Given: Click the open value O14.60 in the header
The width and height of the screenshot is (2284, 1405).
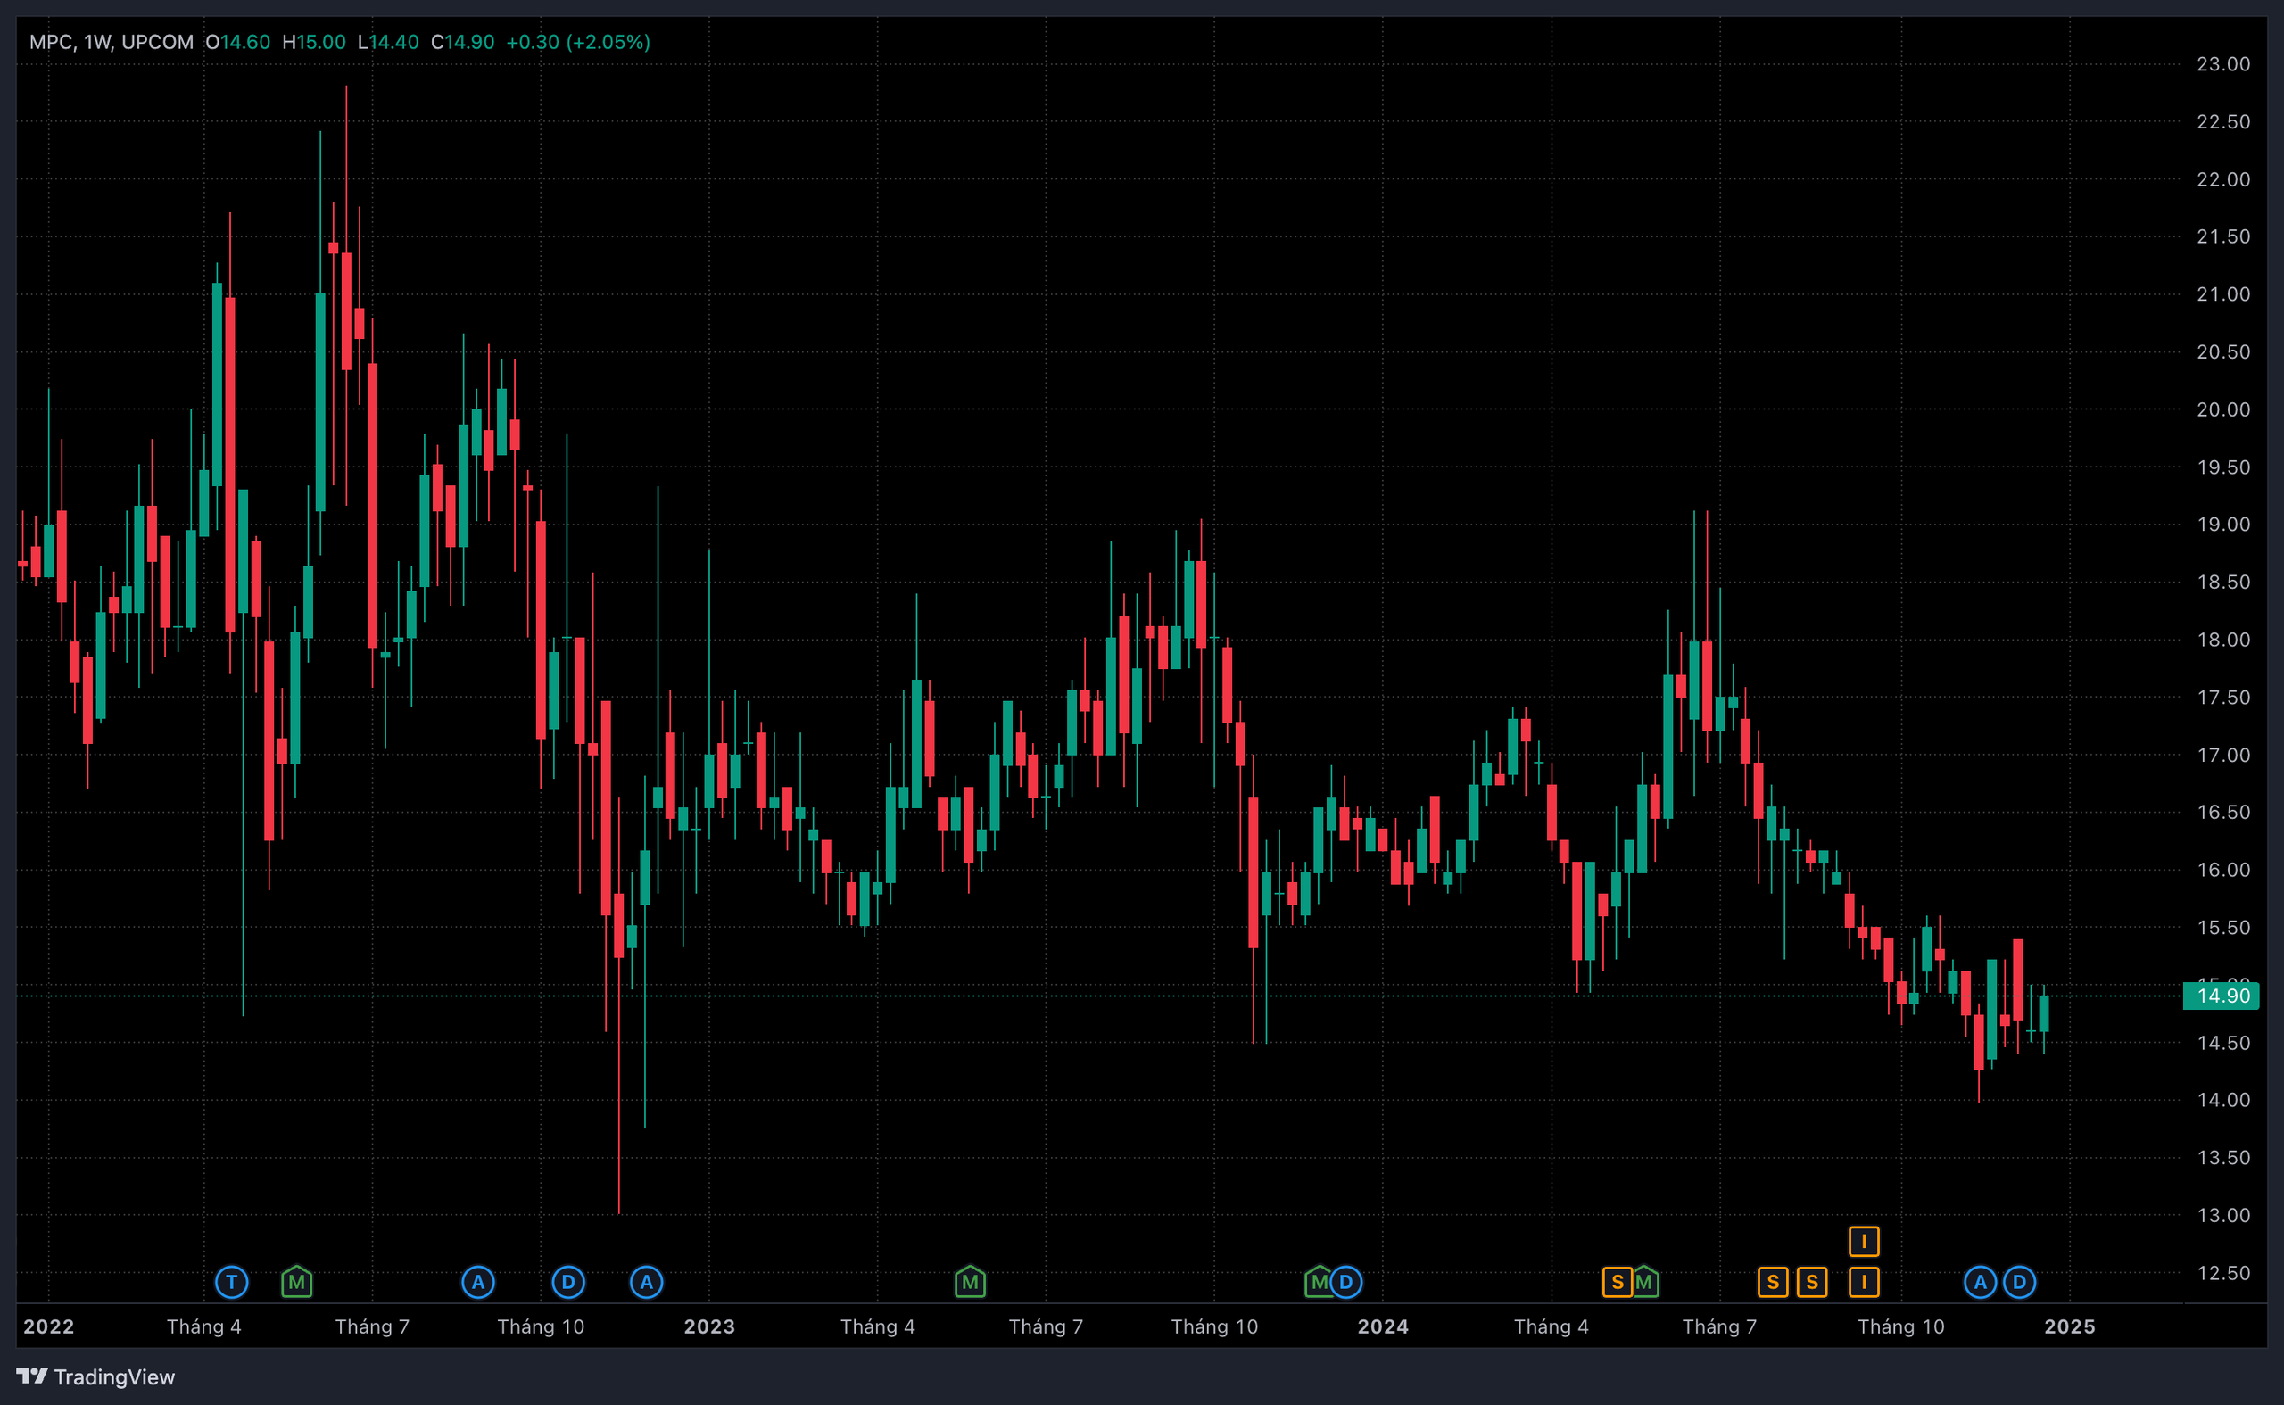Looking at the screenshot, I should click(x=238, y=42).
